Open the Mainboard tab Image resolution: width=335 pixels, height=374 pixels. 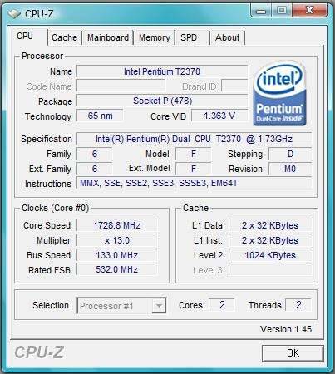pyautogui.click(x=108, y=37)
